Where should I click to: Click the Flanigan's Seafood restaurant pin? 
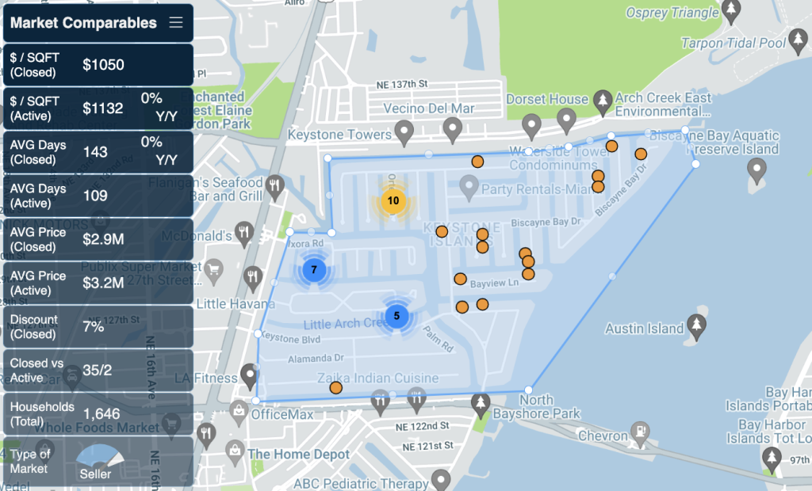click(274, 187)
